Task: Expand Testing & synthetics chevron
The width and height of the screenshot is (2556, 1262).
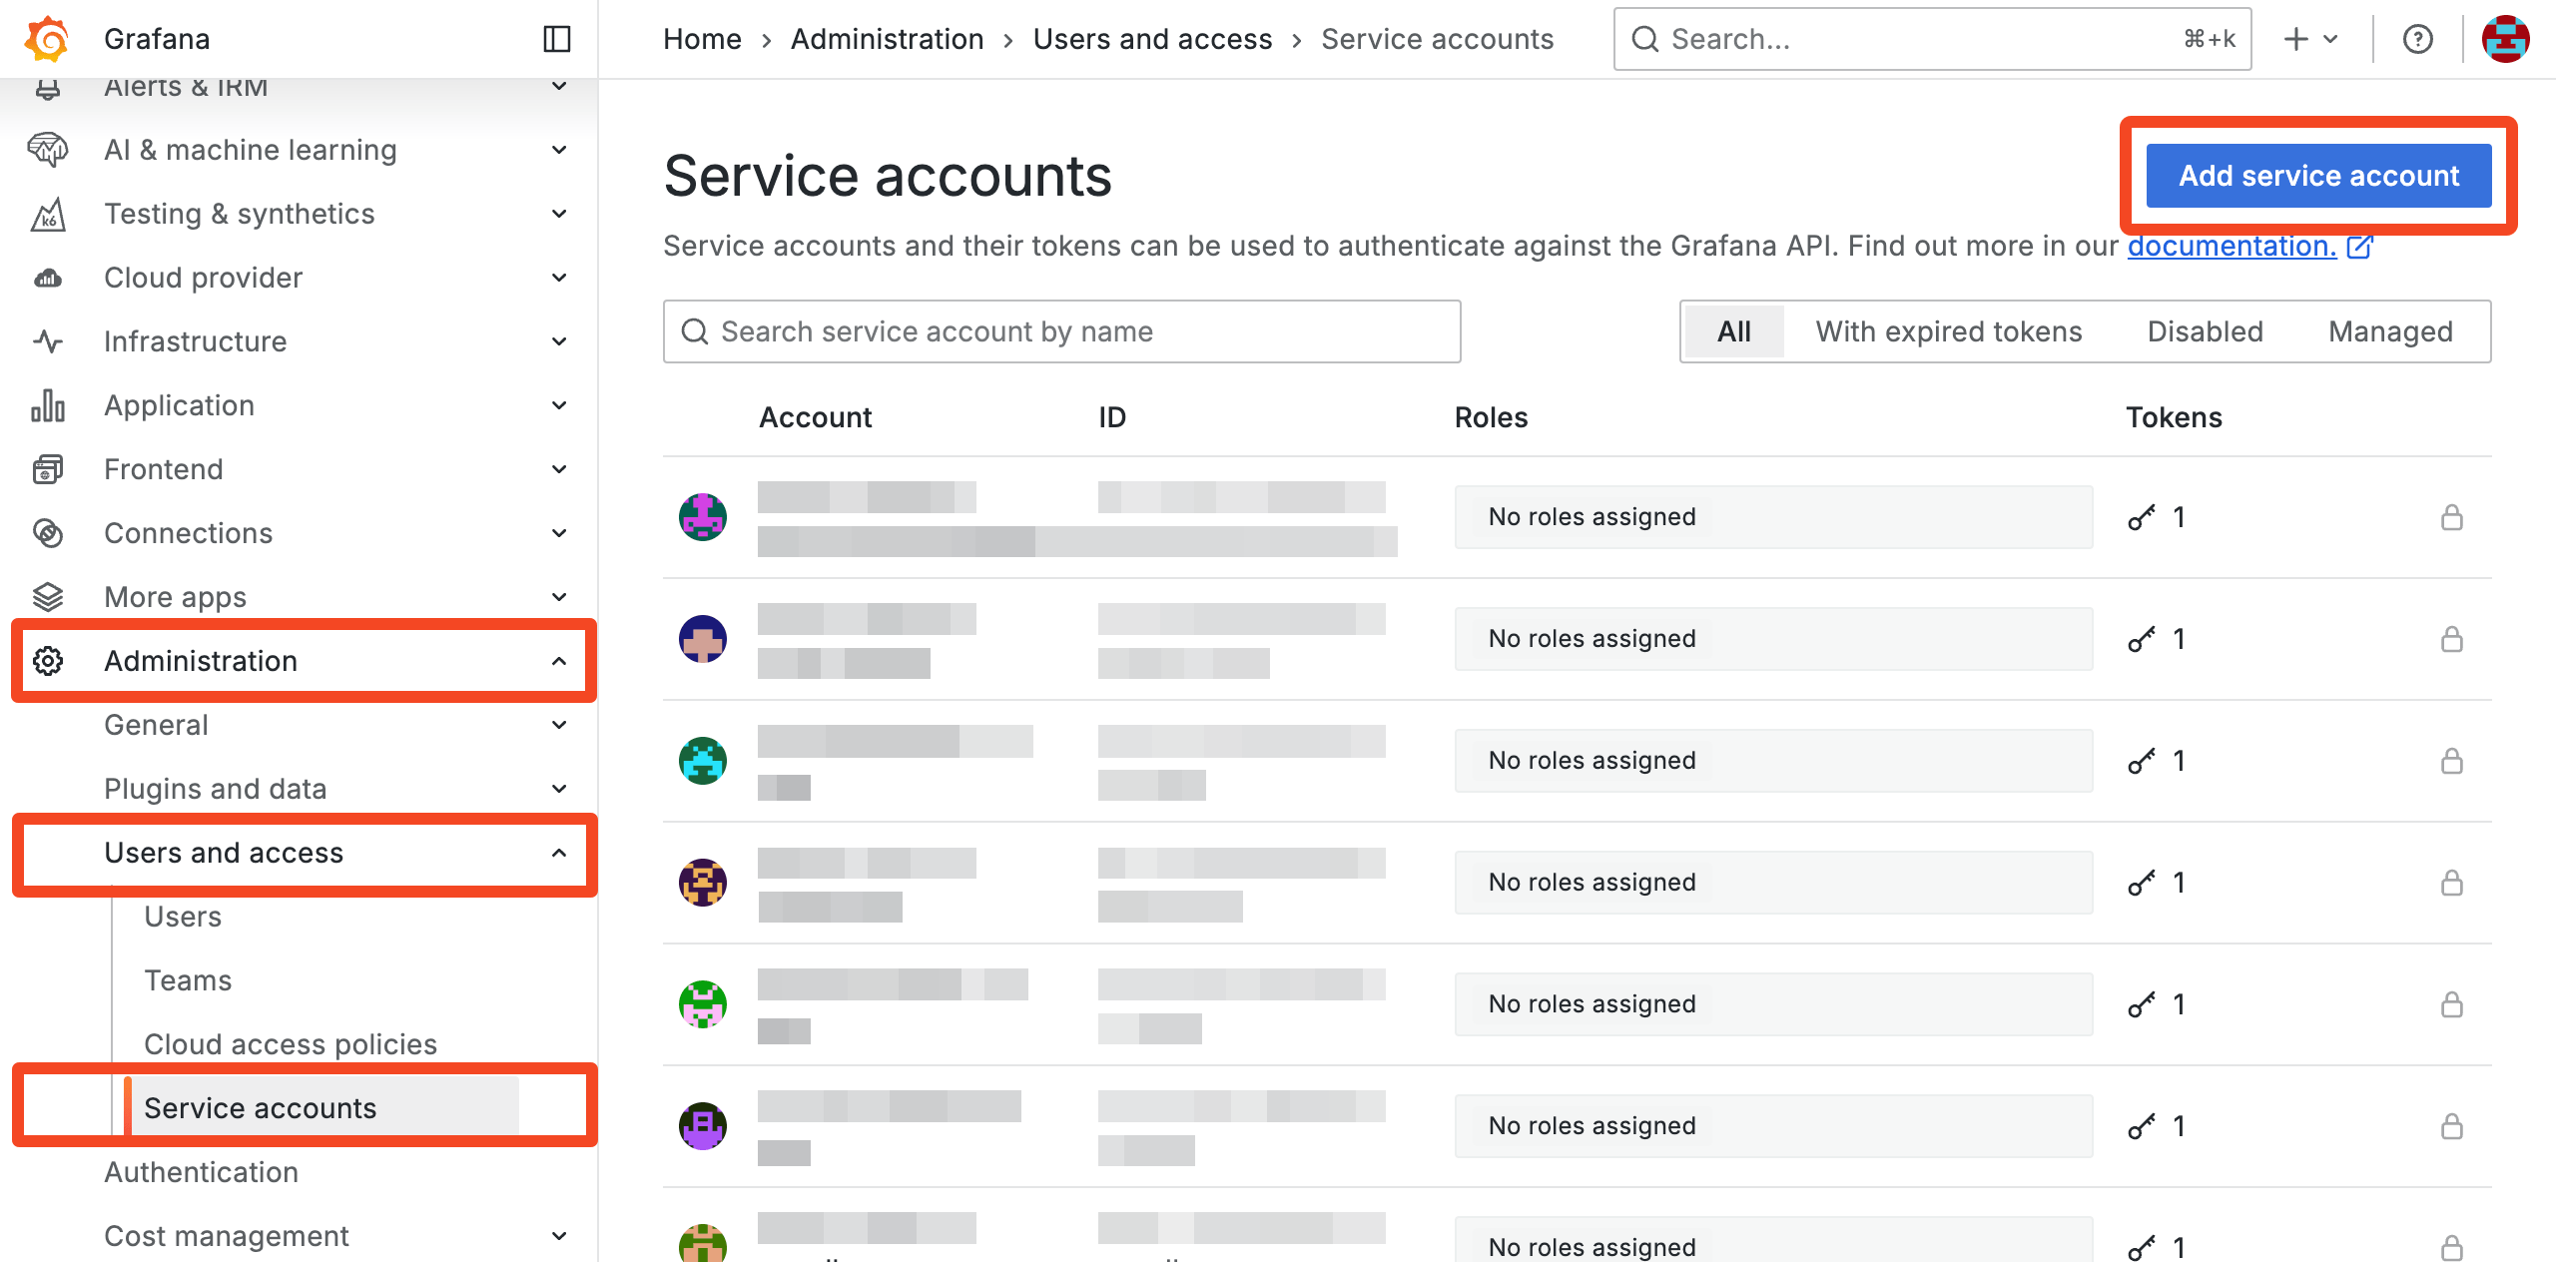Action: click(x=559, y=214)
